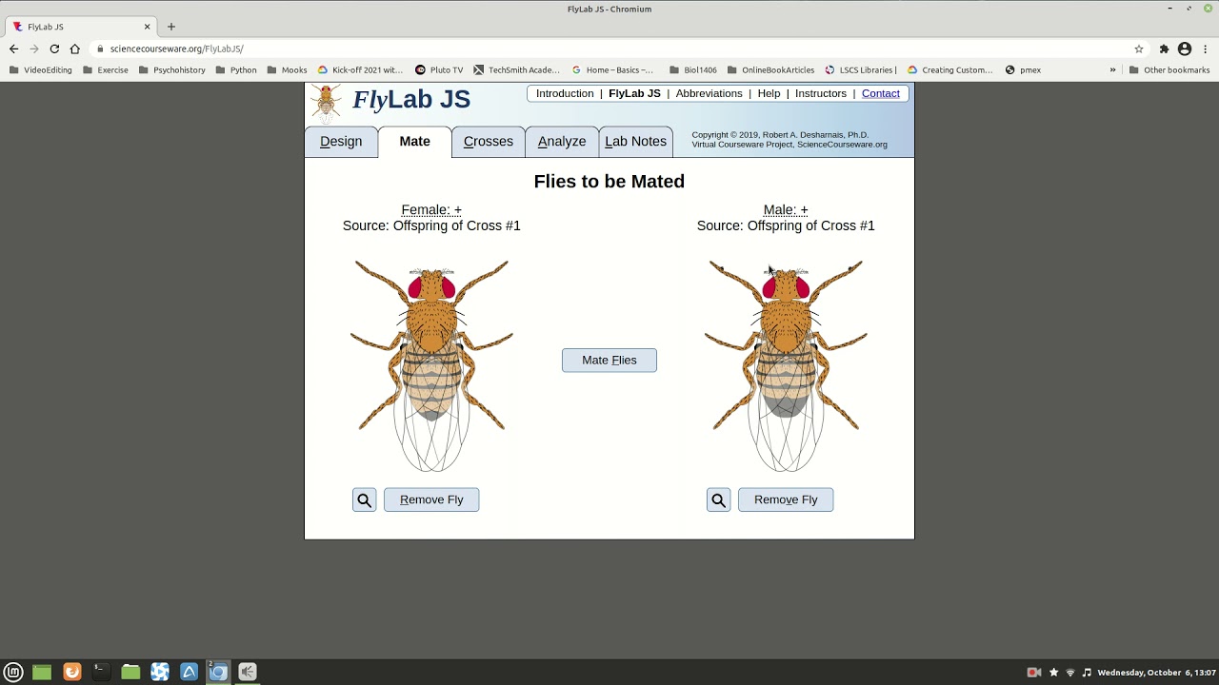Click the music note tray icon
This screenshot has height=685, width=1219.
pyautogui.click(x=1087, y=673)
